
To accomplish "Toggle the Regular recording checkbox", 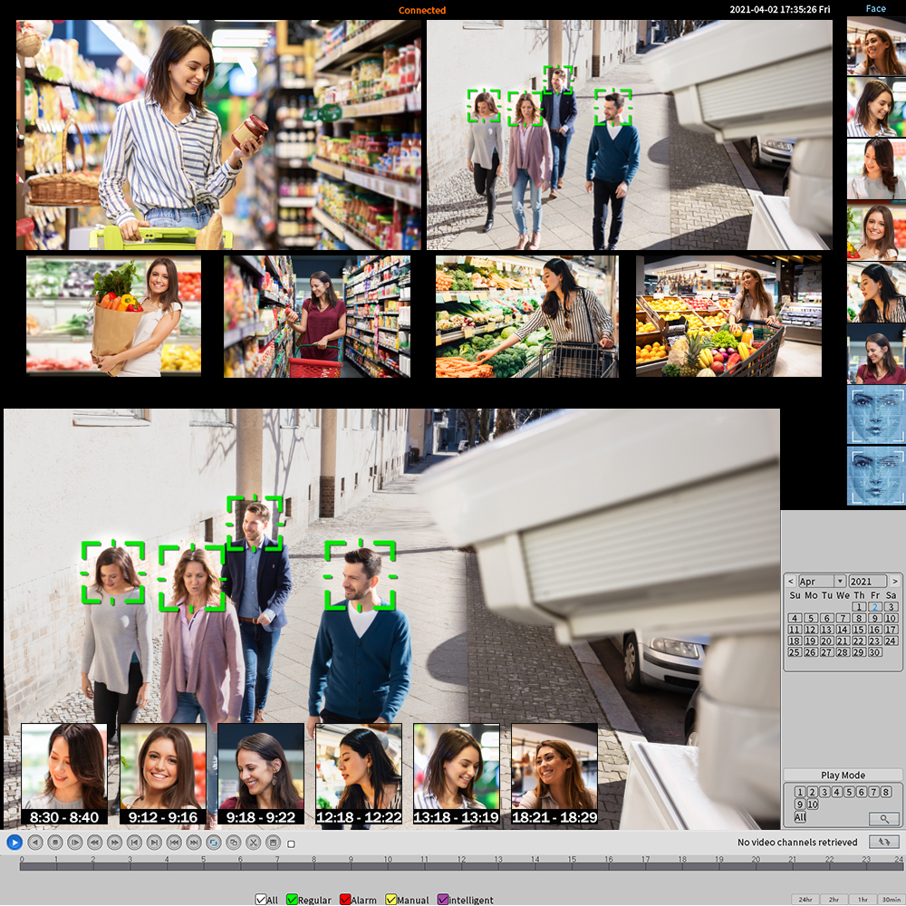I will point(293,900).
